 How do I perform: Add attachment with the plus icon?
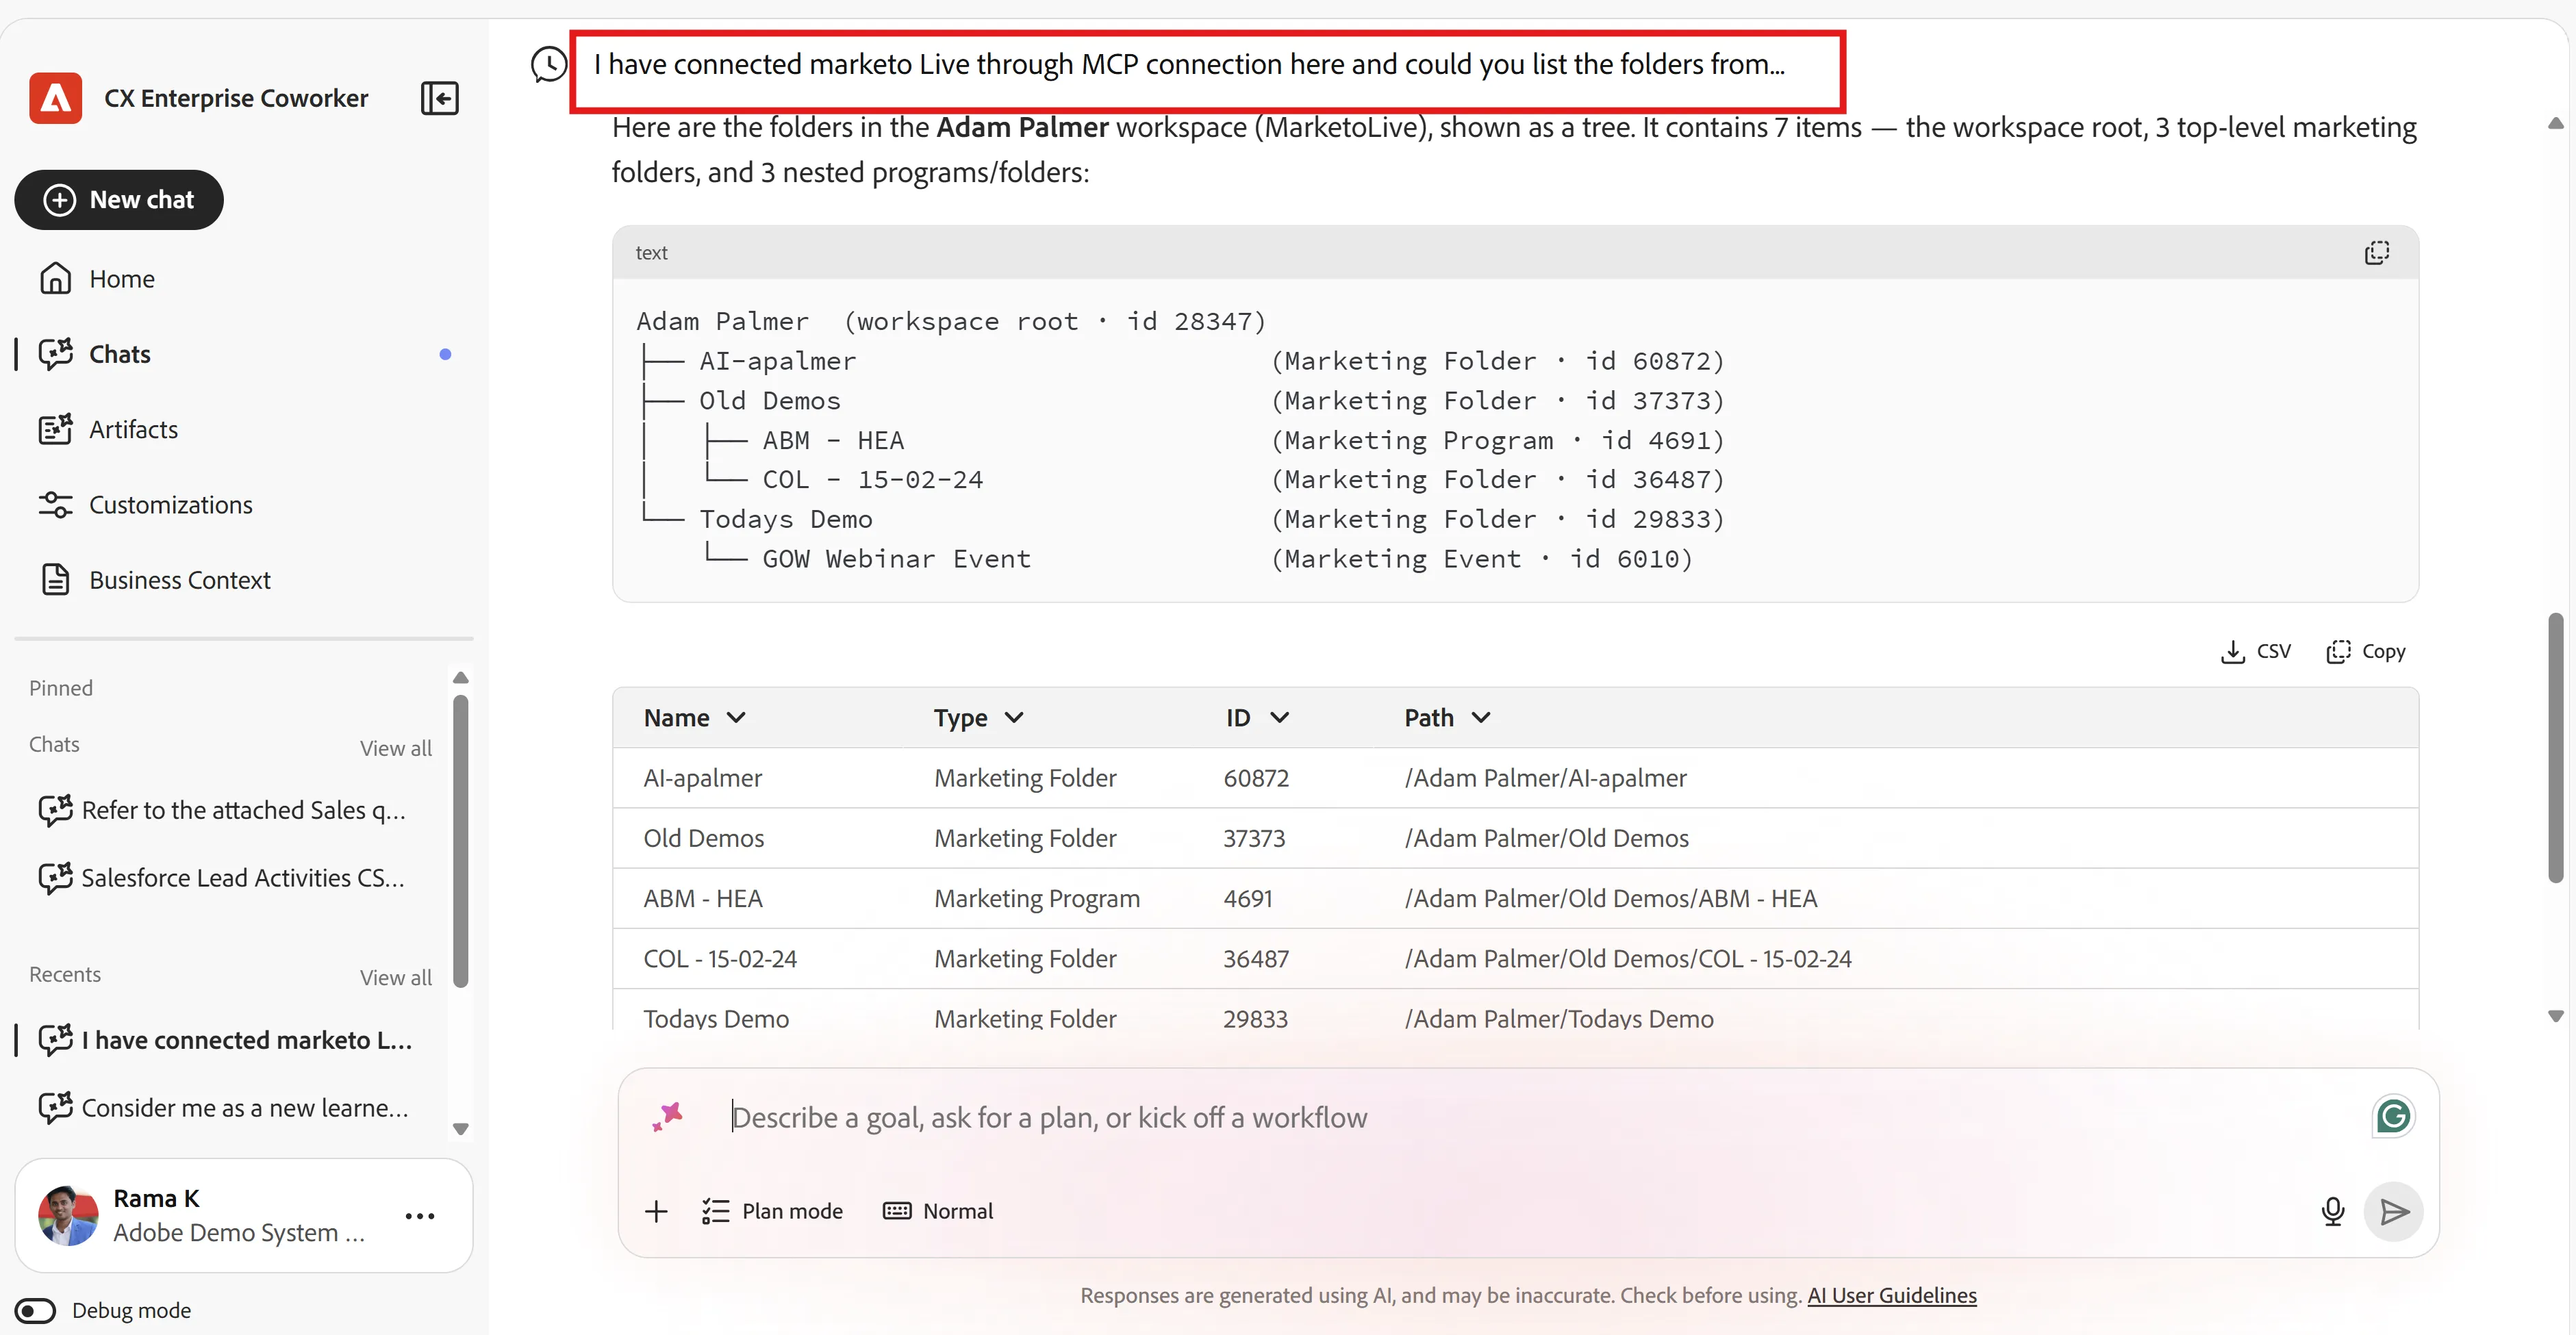pos(656,1211)
